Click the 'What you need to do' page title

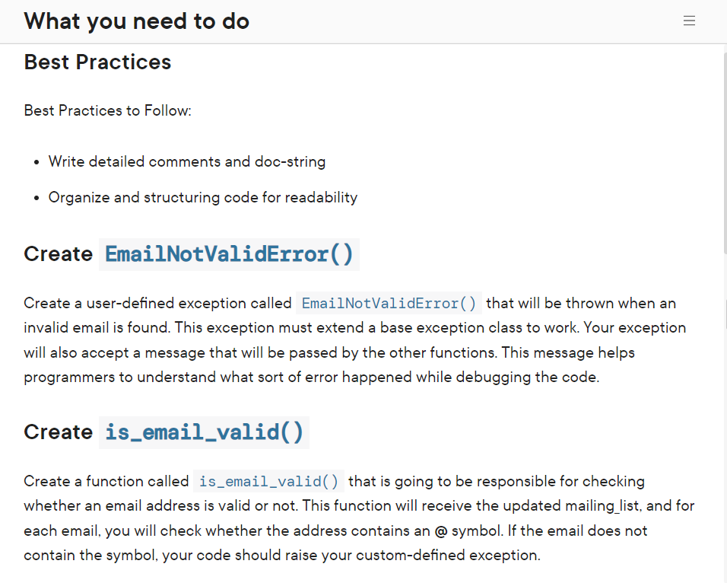tap(136, 21)
